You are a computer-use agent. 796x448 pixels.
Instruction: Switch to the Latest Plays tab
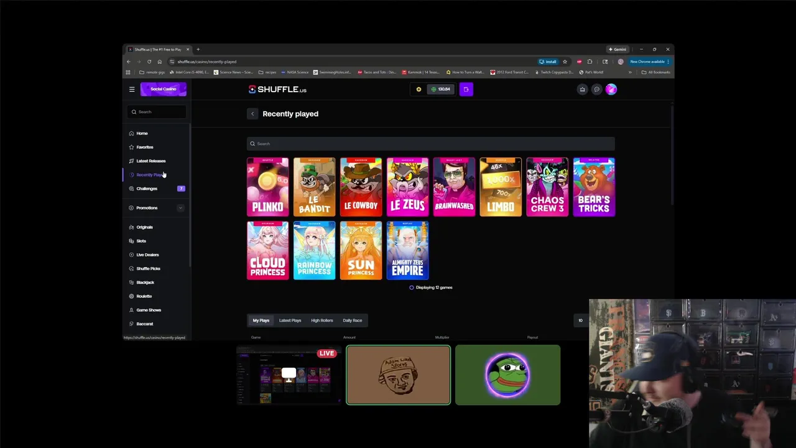coord(290,320)
